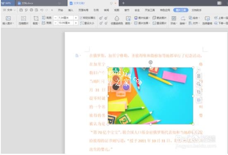Click the decrease contrast icon, top-right of four

(106, 18)
